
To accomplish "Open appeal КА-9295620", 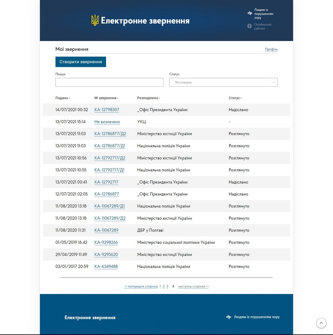I will pyautogui.click(x=106, y=255).
